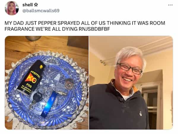Click the star icon beside shell
The image size is (178, 134).
click(x=36, y=5)
